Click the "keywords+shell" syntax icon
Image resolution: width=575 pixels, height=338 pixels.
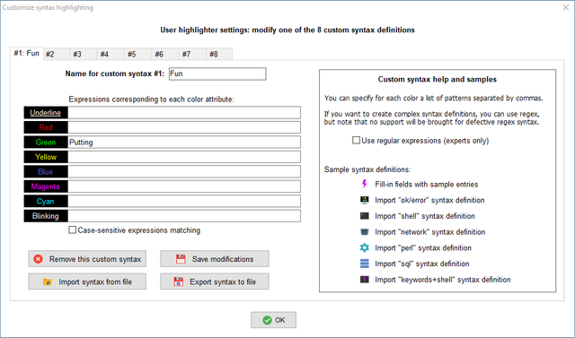pyautogui.click(x=364, y=280)
